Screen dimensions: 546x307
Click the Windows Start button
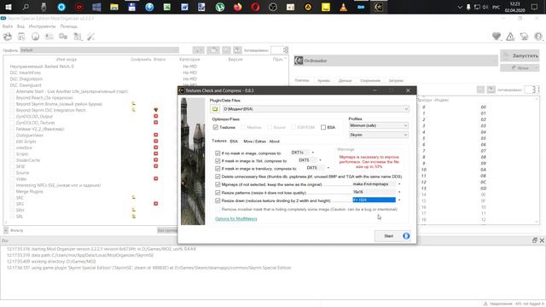click(9, 7)
